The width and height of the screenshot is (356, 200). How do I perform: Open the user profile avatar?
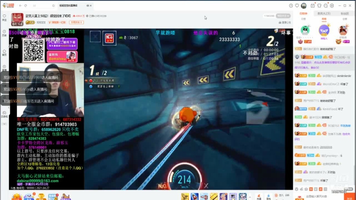304,5
